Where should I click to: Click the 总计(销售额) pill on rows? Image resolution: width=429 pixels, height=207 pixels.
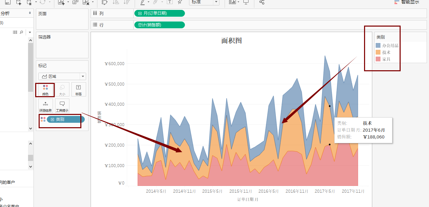160,25
